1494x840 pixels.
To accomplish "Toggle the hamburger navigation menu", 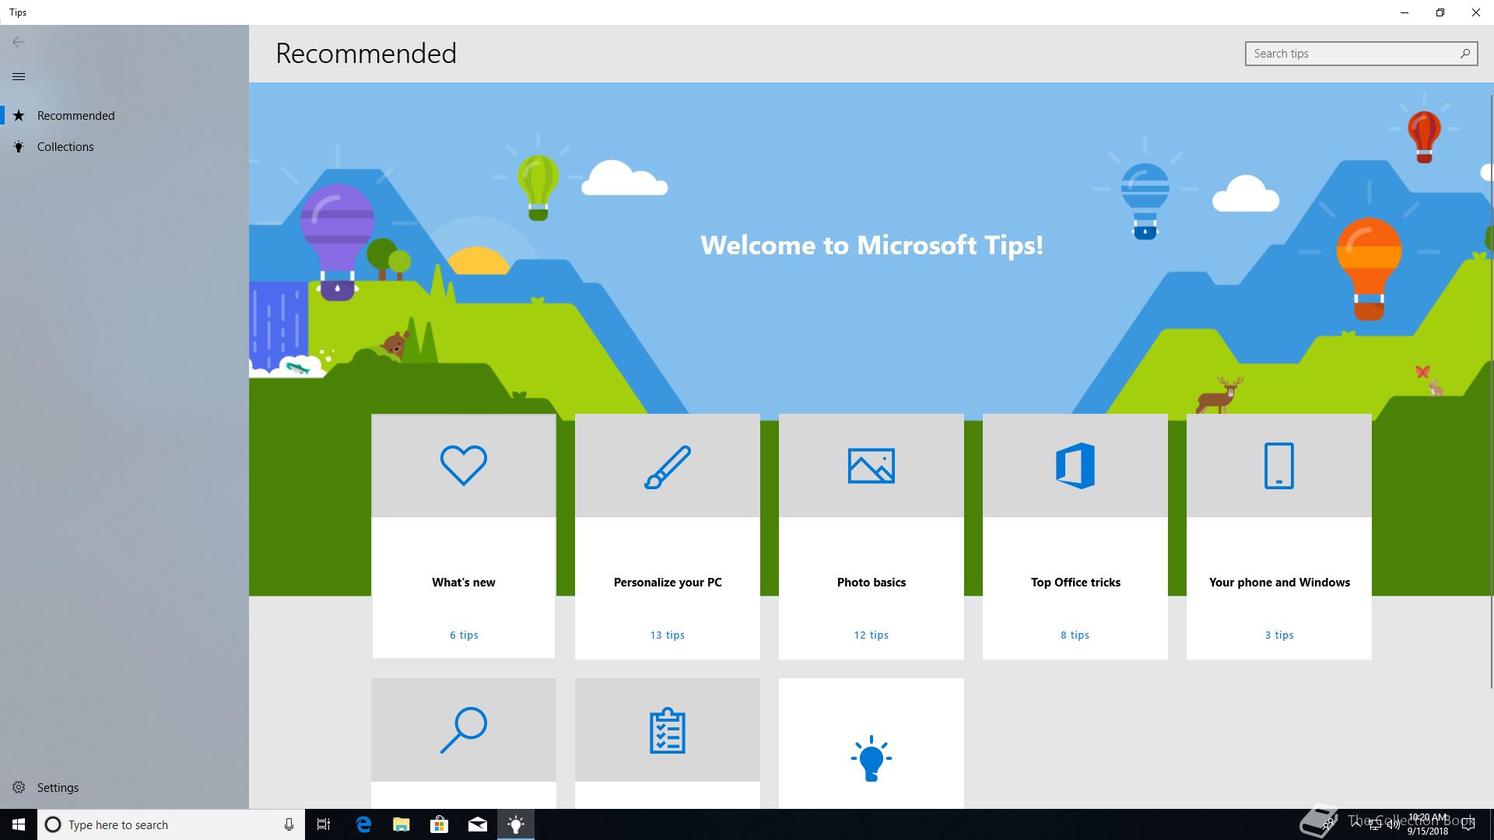I will coord(19,76).
